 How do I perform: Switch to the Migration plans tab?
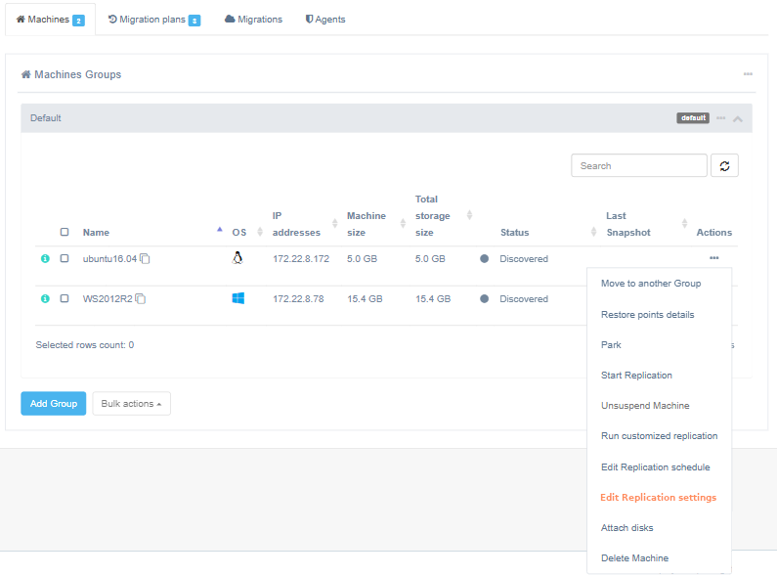pos(153,20)
